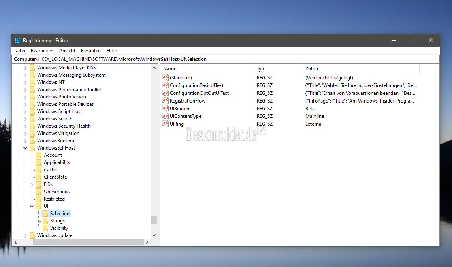This screenshot has width=452, height=267.
Task: Click the string icon beside UIContentType
Action: 166,116
